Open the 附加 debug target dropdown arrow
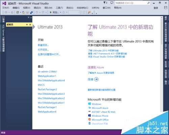The width and height of the screenshot is (169, 135). pyautogui.click(x=61, y=12)
